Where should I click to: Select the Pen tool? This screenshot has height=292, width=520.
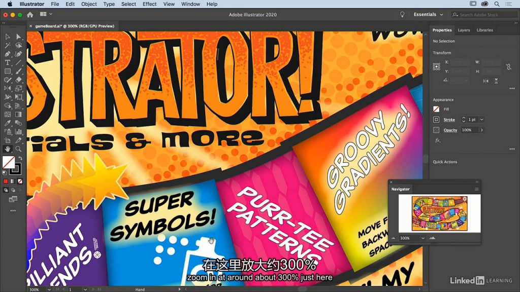click(7, 54)
